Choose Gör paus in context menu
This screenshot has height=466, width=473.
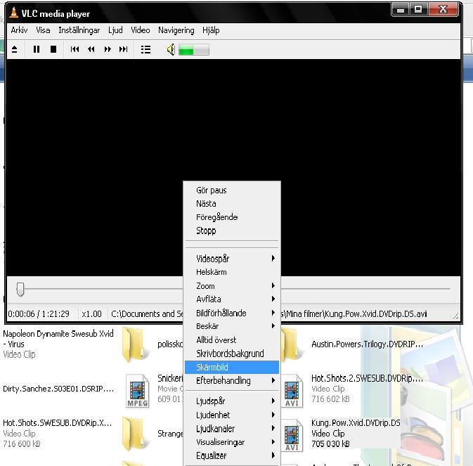pyautogui.click(x=232, y=190)
